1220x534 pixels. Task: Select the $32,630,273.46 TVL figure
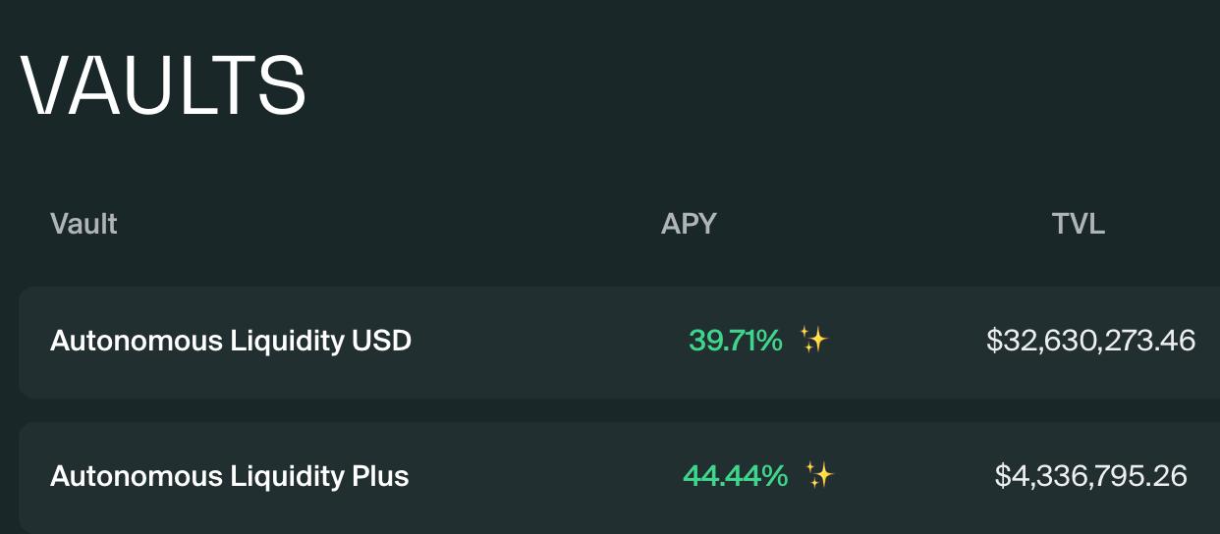click(1091, 341)
